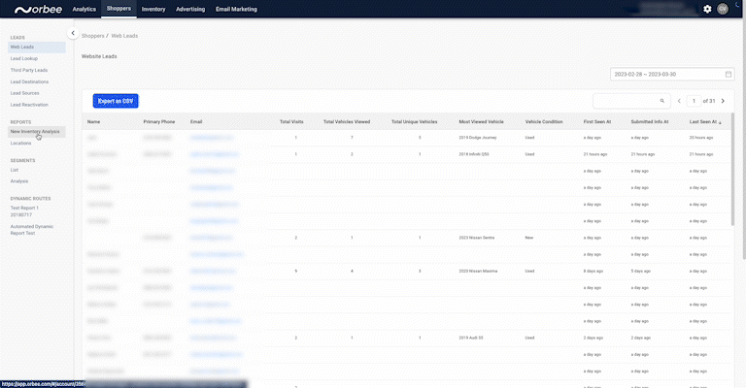Click the search magnifier icon
Viewport: 746px width, 388px height.
point(661,101)
